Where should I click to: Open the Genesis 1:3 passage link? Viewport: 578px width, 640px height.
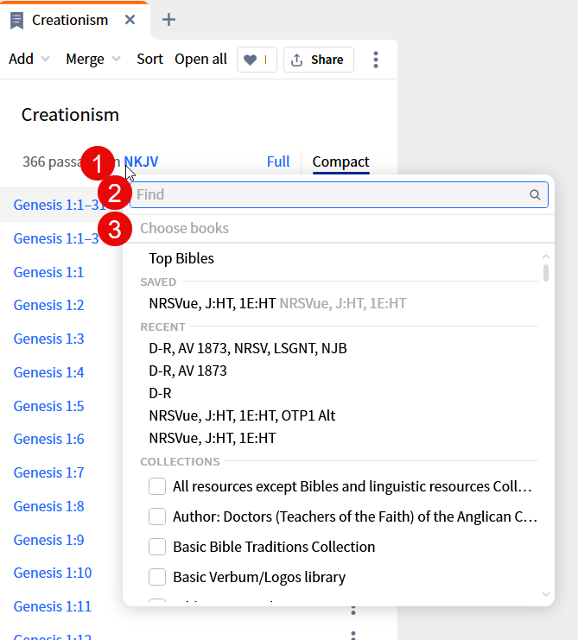coord(48,339)
